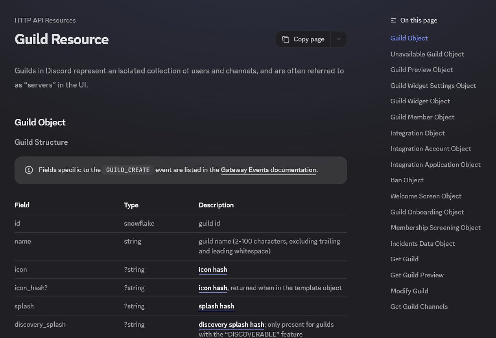Click the discovery_splash field cell

(x=40, y=324)
